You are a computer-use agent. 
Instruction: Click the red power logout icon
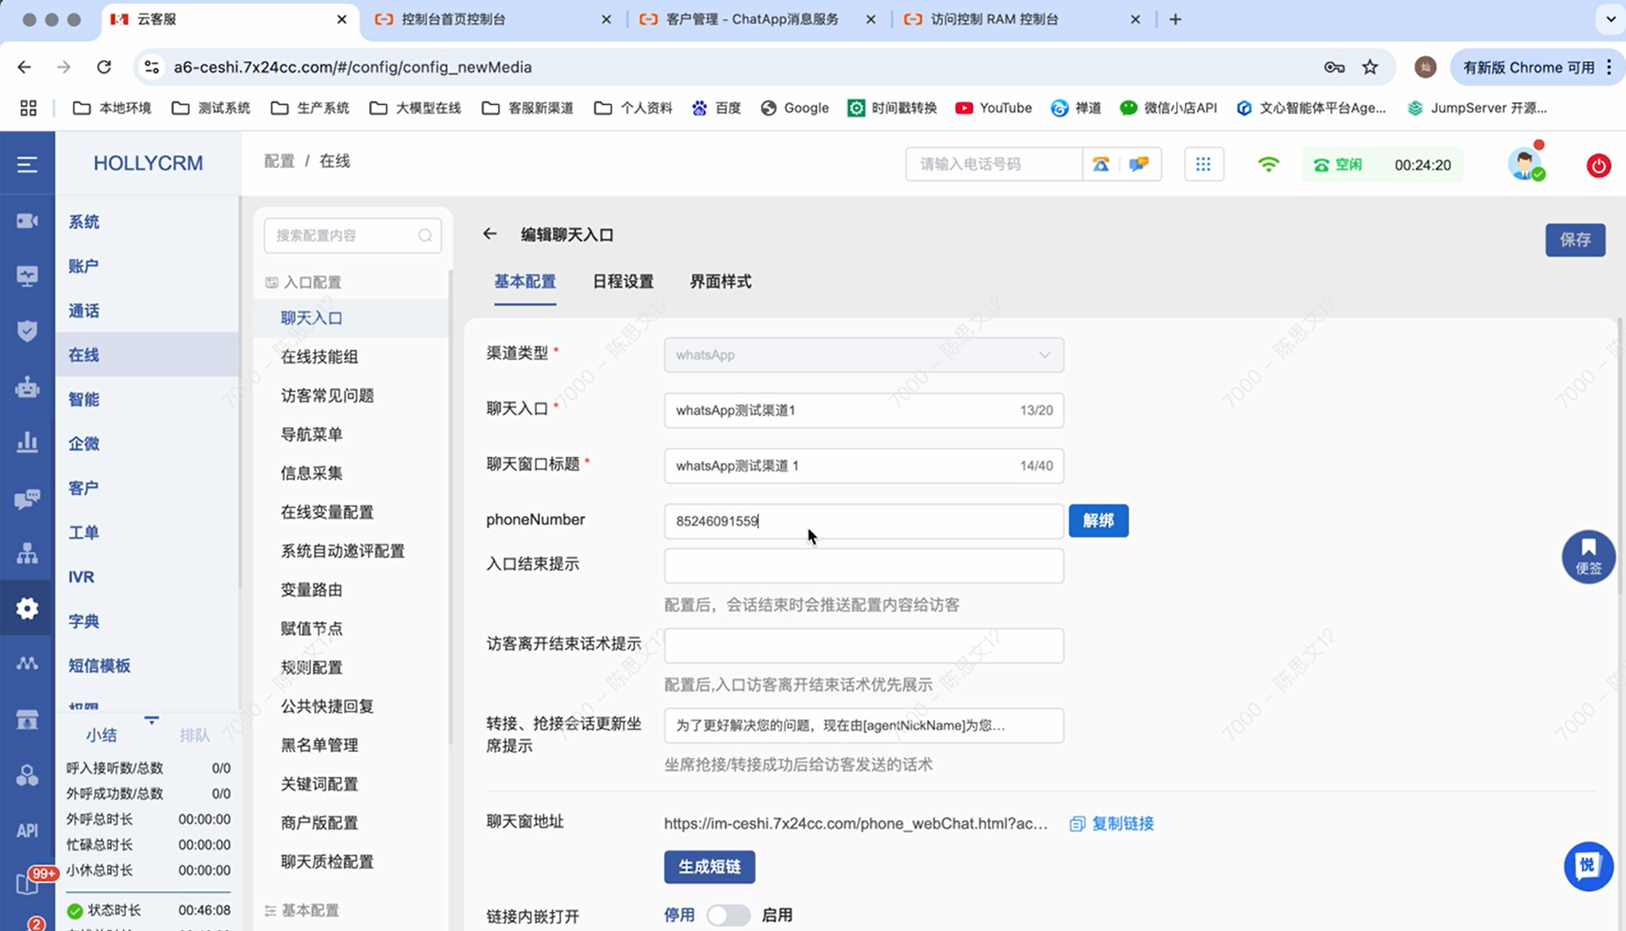[x=1598, y=166]
